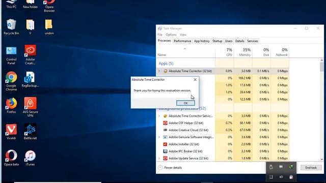This screenshot has width=326, height=183.
Task: Select the Opera Browser desktop shortcut
Action: tap(49, 6)
